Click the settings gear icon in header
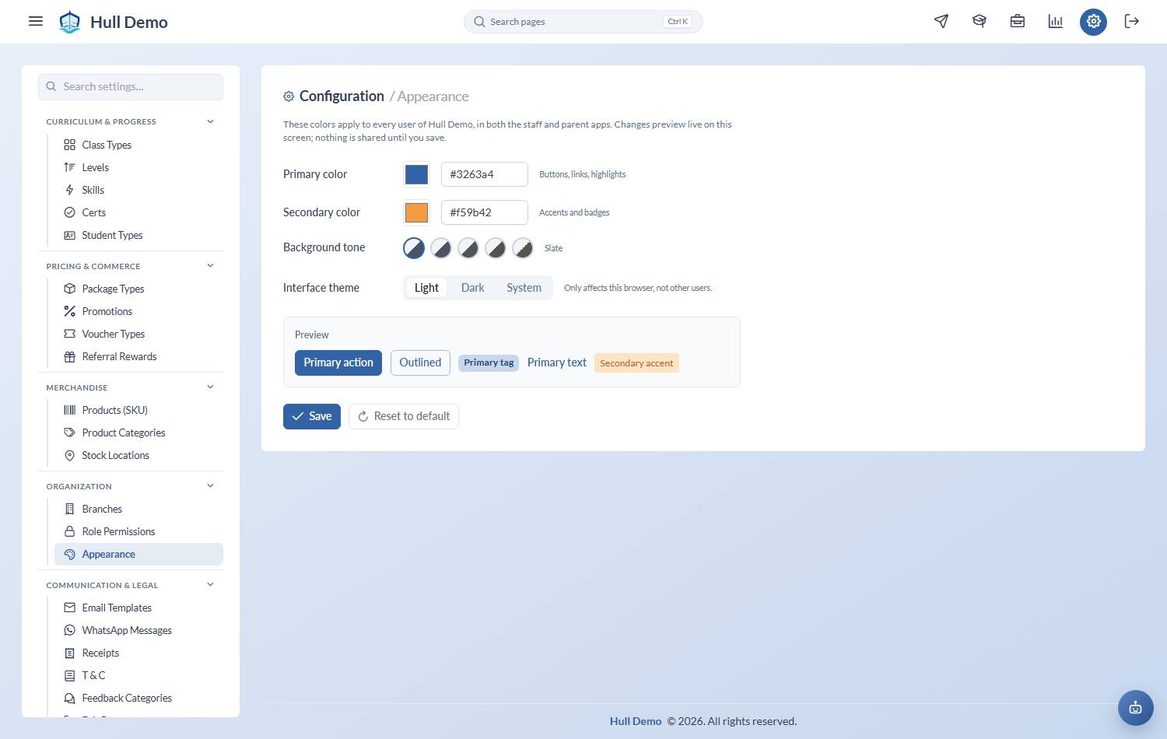The height and width of the screenshot is (739, 1167). [x=1094, y=22]
